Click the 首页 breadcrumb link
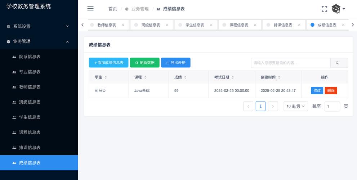This screenshot has height=180, width=357. pos(112,9)
